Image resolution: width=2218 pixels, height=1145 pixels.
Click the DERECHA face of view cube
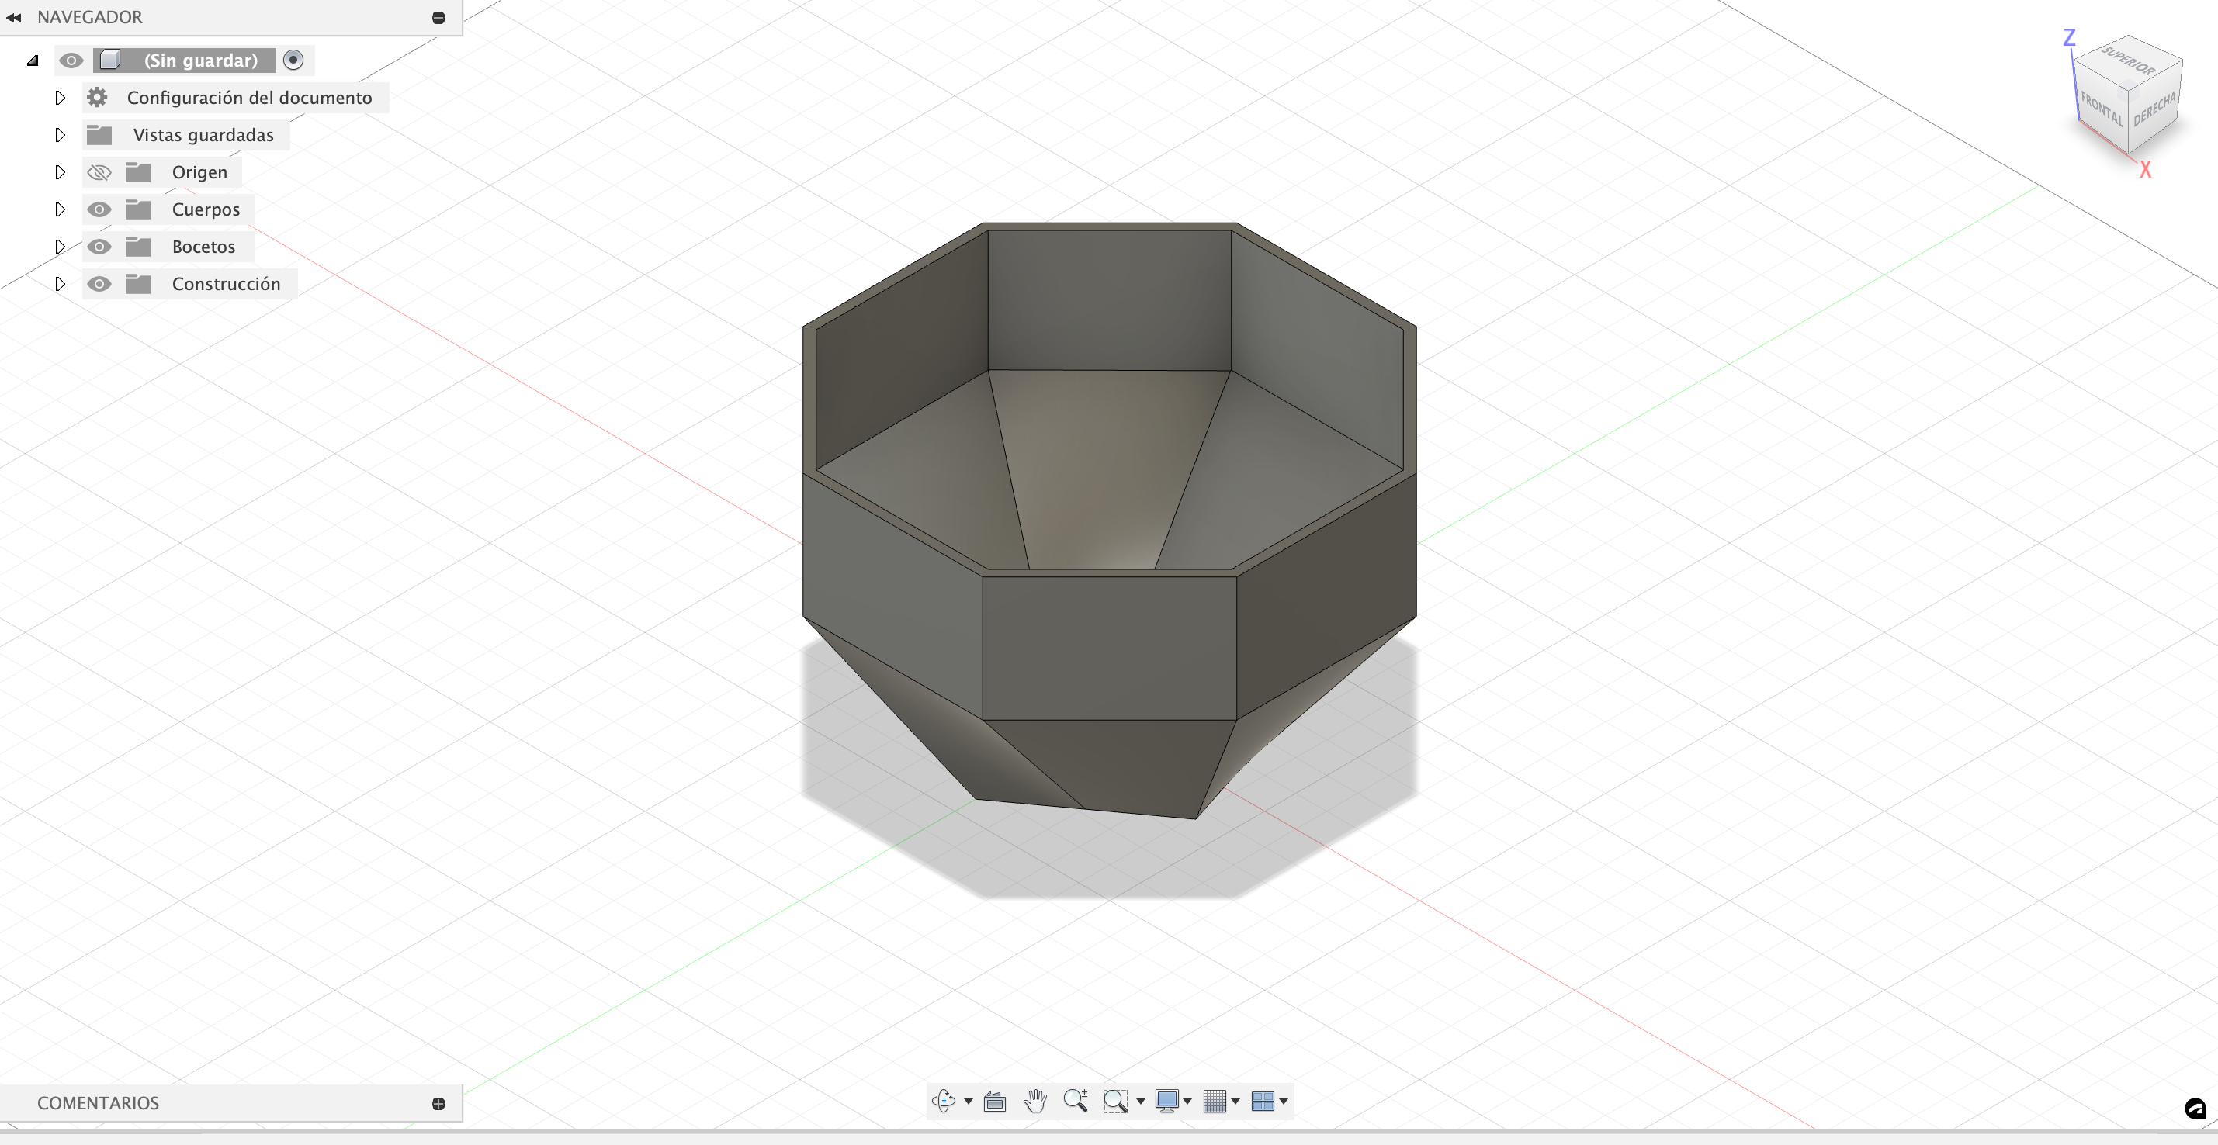pos(2155,107)
